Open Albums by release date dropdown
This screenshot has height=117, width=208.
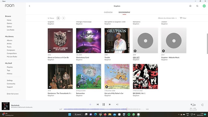point(167,18)
